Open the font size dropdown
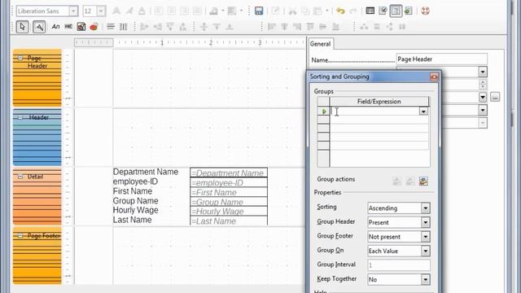Viewport: 521px width, 293px height. pos(101,11)
